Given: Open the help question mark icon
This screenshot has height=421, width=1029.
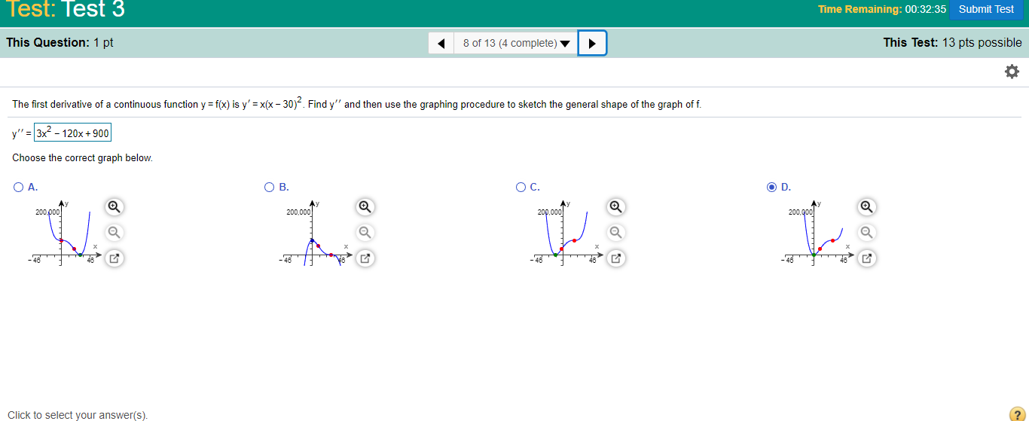Looking at the screenshot, I should coord(1016,413).
